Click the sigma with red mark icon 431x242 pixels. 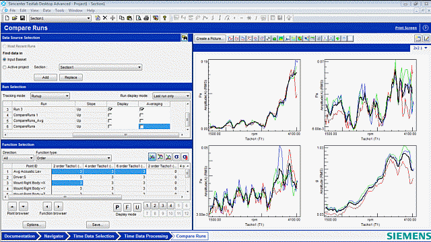(185, 157)
